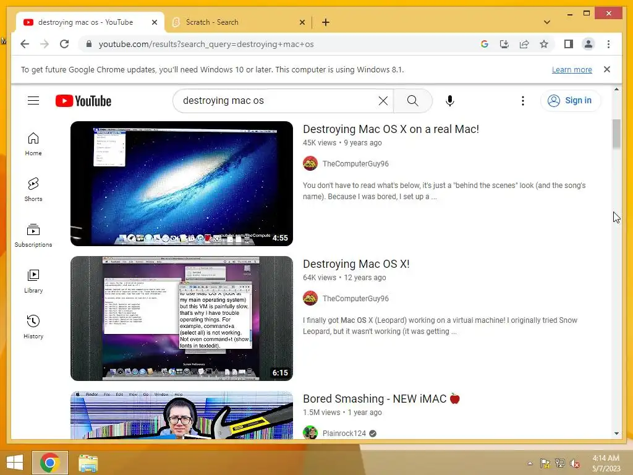This screenshot has height=475, width=633.
Task: Click the network tray icon
Action: (560, 463)
